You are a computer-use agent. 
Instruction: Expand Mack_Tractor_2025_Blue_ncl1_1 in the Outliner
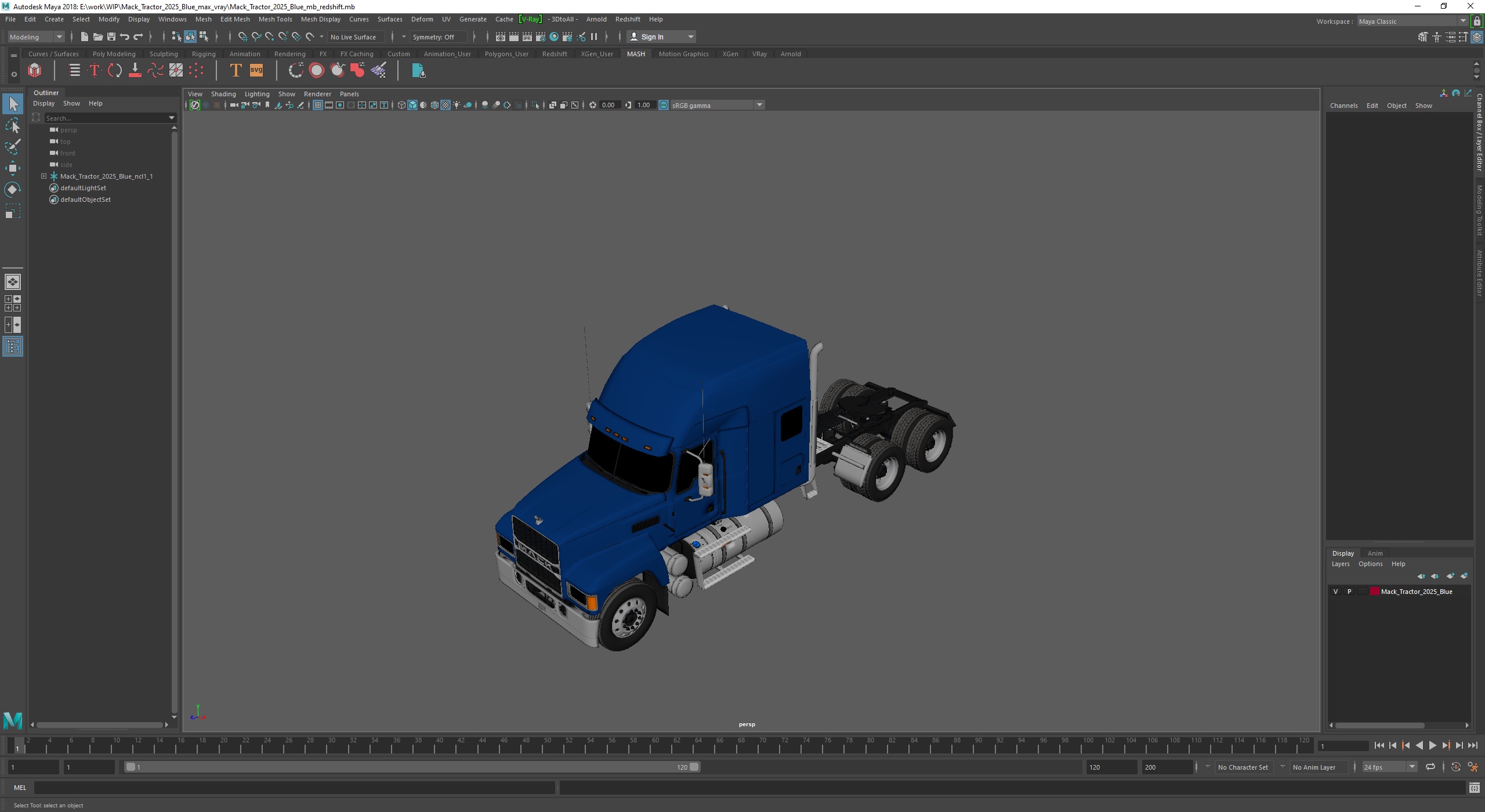click(x=44, y=176)
